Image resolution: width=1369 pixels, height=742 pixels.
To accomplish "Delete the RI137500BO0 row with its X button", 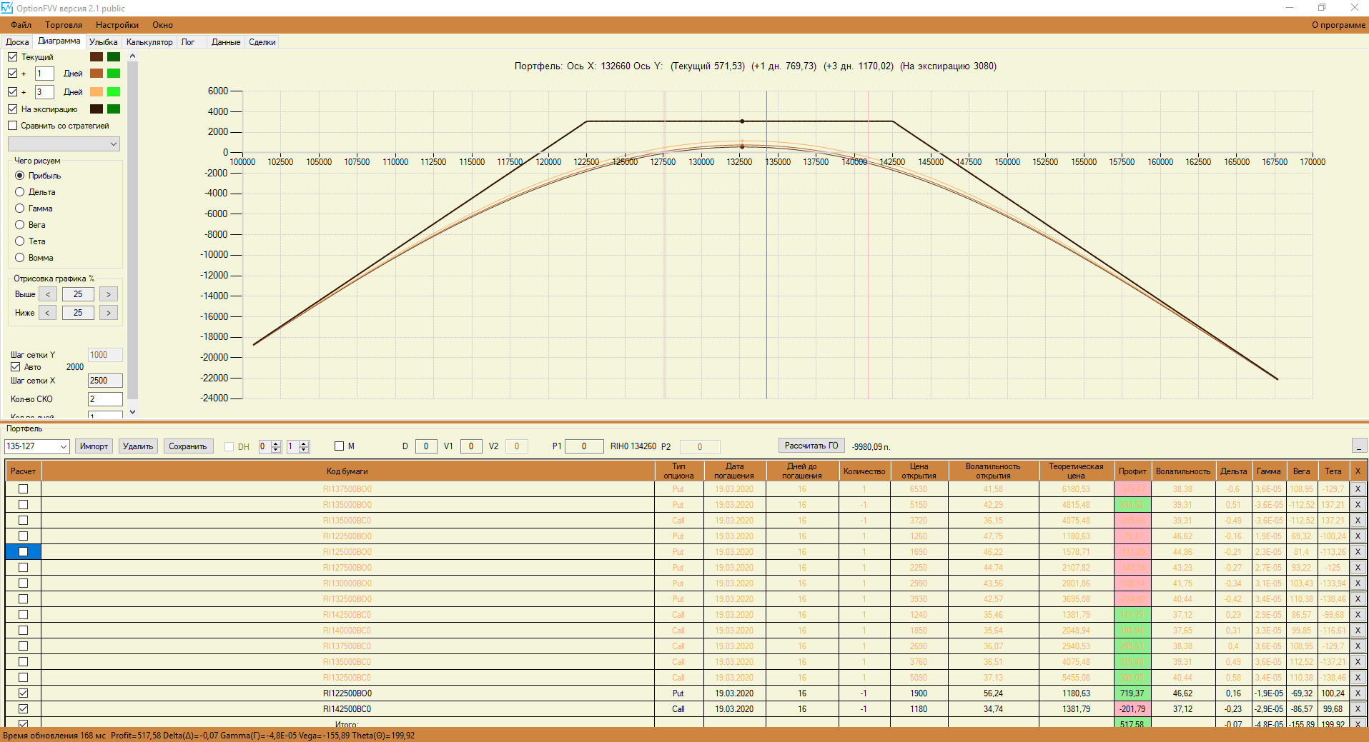I will click(1358, 489).
